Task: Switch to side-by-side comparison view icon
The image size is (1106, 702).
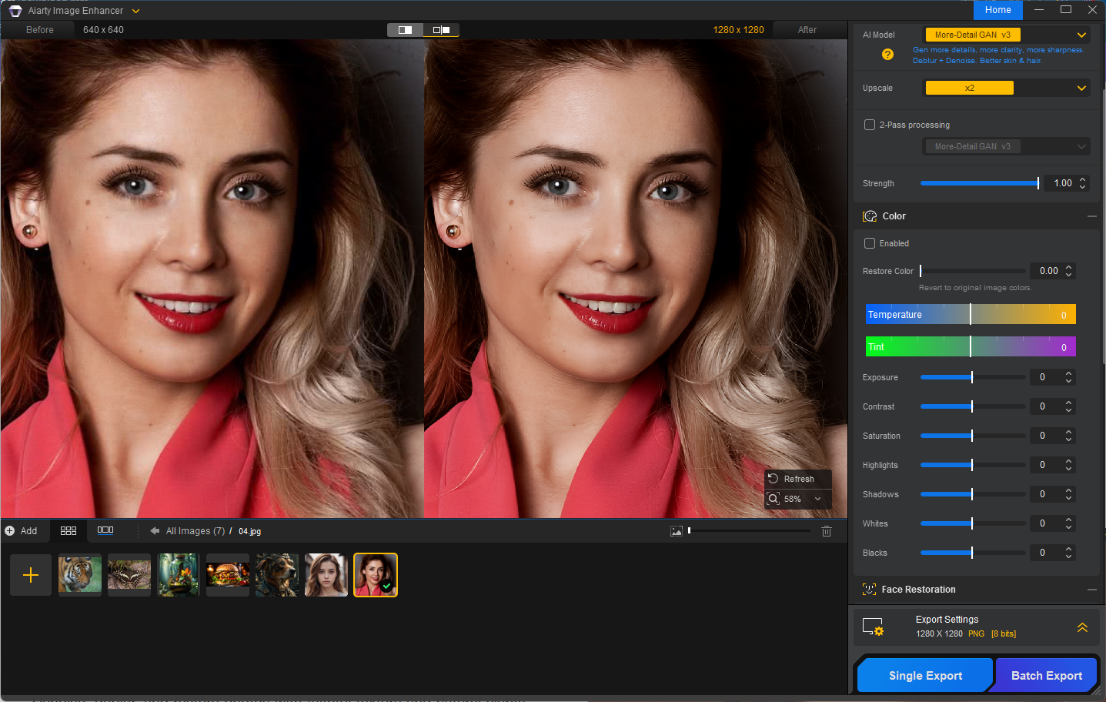Action: 441,30
